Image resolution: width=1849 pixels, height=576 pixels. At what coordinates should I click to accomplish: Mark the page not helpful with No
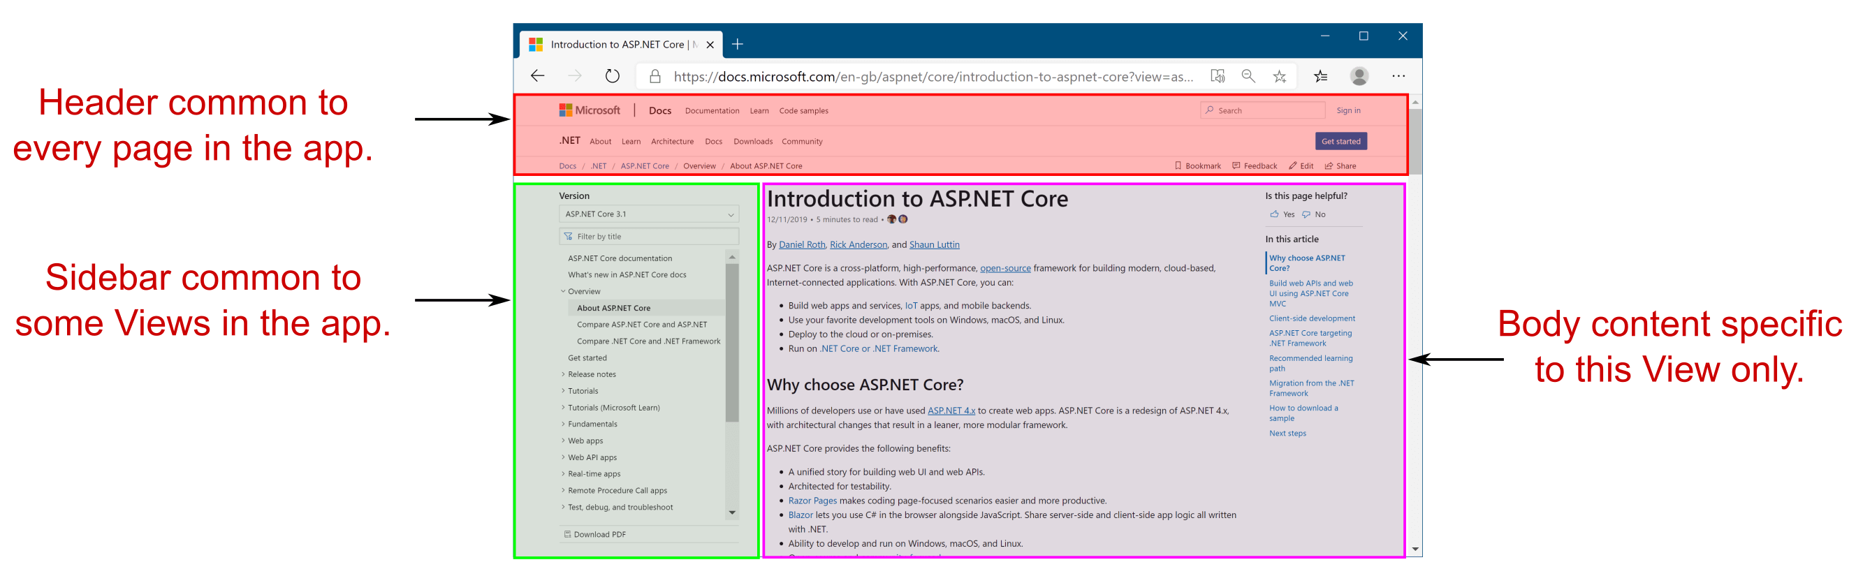(1313, 214)
